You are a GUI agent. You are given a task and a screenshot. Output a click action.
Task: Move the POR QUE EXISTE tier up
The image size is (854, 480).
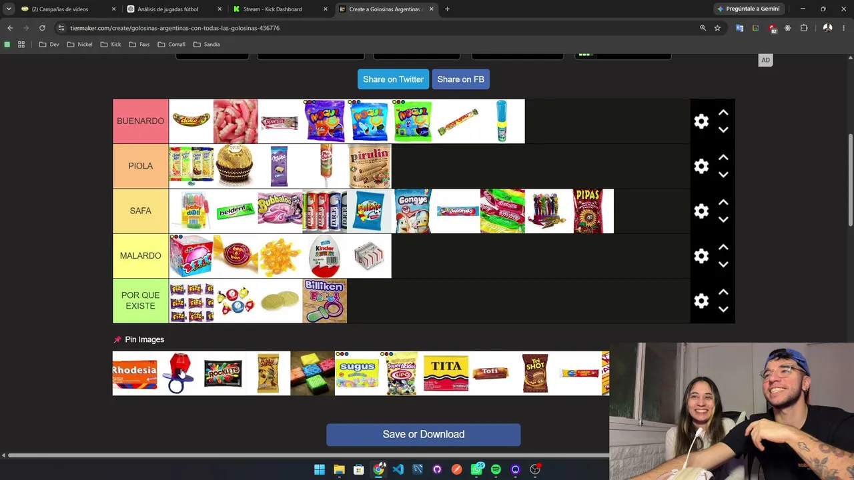pos(723,293)
